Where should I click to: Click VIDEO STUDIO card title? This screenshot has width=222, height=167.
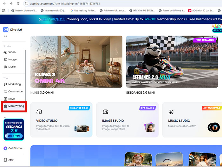click(x=47, y=121)
